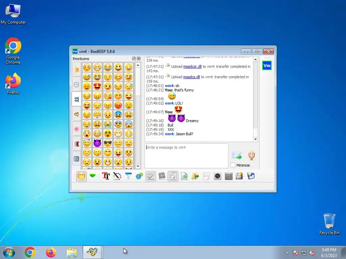This screenshot has height=259, width=346.
Task: Select the Recycle Bin desktop icon
Action: [329, 224]
